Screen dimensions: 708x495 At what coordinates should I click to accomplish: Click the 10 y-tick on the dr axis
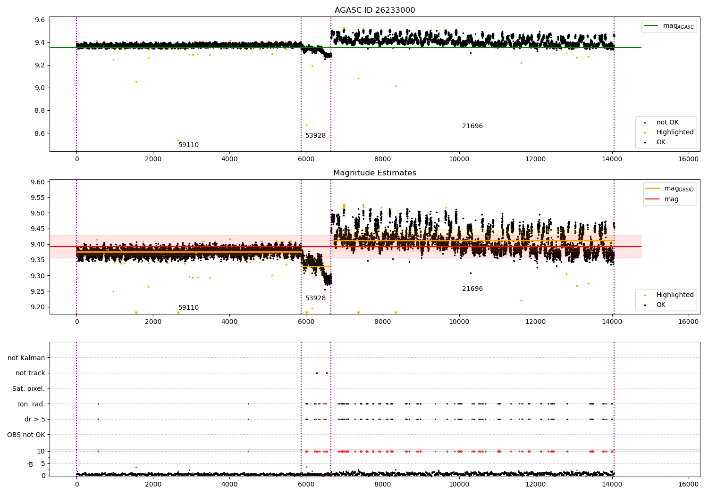[x=41, y=451]
